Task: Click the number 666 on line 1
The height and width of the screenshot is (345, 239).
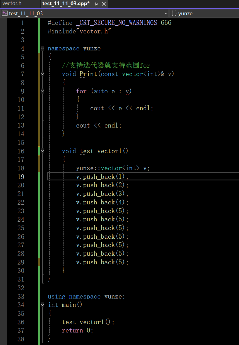Action: click(x=166, y=23)
